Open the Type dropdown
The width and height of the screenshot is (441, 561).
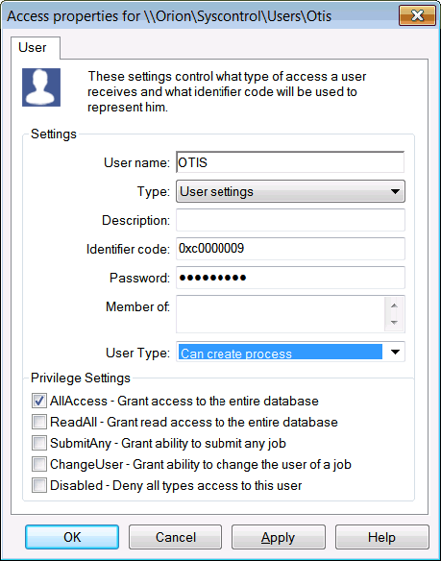coord(290,191)
